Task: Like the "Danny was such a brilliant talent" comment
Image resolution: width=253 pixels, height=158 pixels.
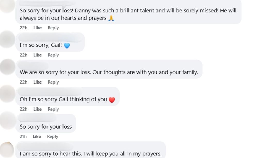Action: coord(37,28)
